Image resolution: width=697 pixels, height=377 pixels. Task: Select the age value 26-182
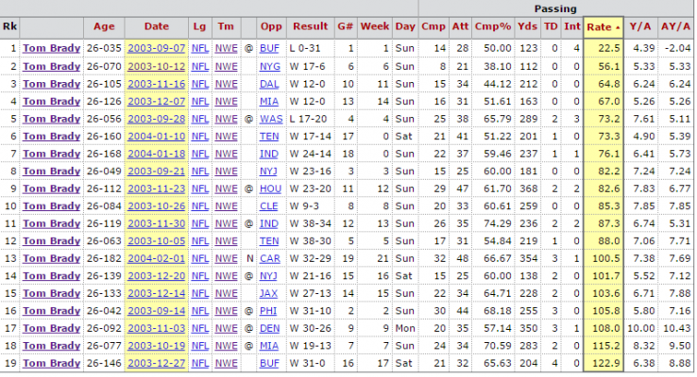[104, 258]
